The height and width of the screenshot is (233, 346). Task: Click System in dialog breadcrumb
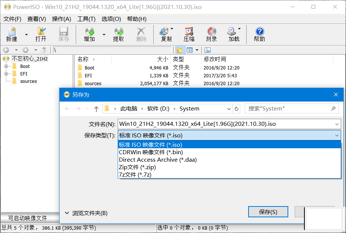pos(189,109)
